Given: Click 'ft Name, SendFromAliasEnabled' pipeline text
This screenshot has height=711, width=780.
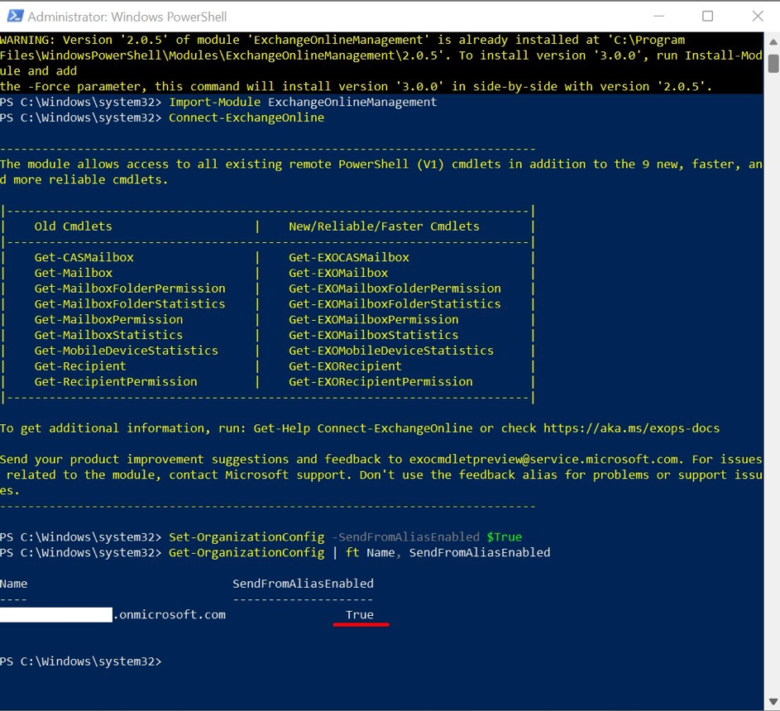Looking at the screenshot, I should tap(448, 553).
